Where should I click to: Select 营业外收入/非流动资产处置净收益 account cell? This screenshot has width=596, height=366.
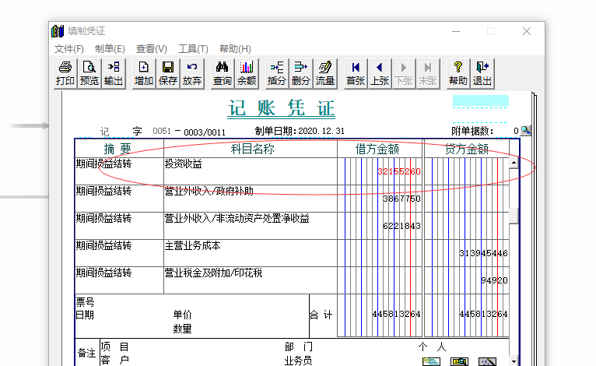[251, 226]
